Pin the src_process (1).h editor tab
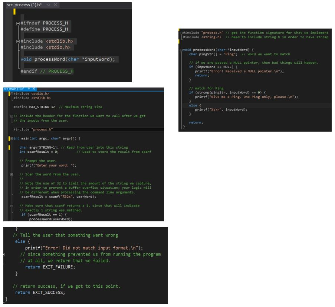 pos(49,5)
